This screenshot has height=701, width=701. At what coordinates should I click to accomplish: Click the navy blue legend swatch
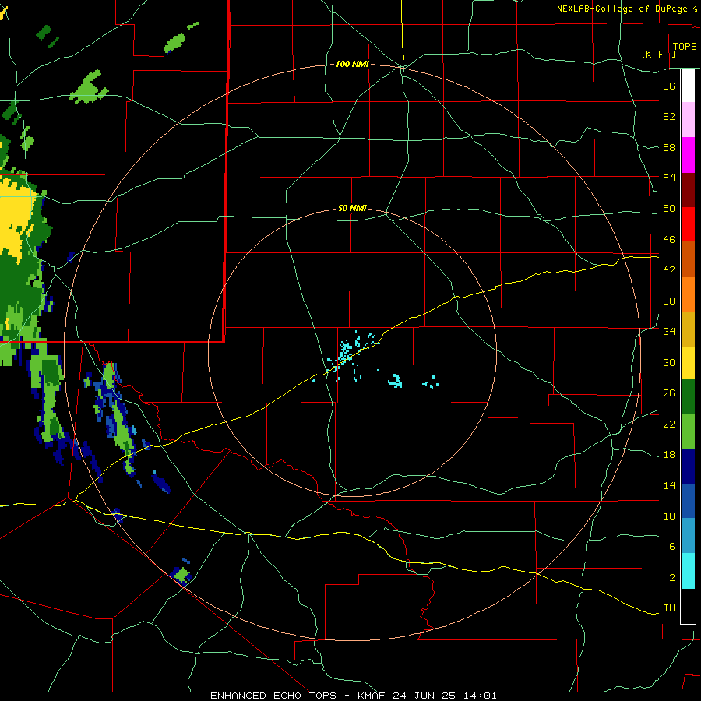point(688,467)
